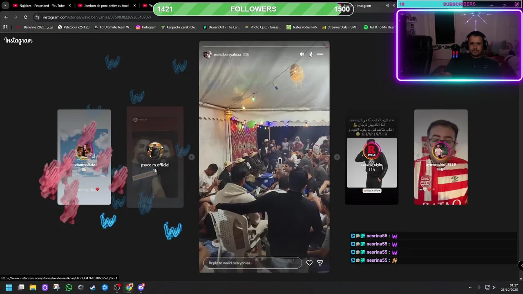The height and width of the screenshot is (294, 523).
Task: Go to the previous story arrow
Action: 192,157
